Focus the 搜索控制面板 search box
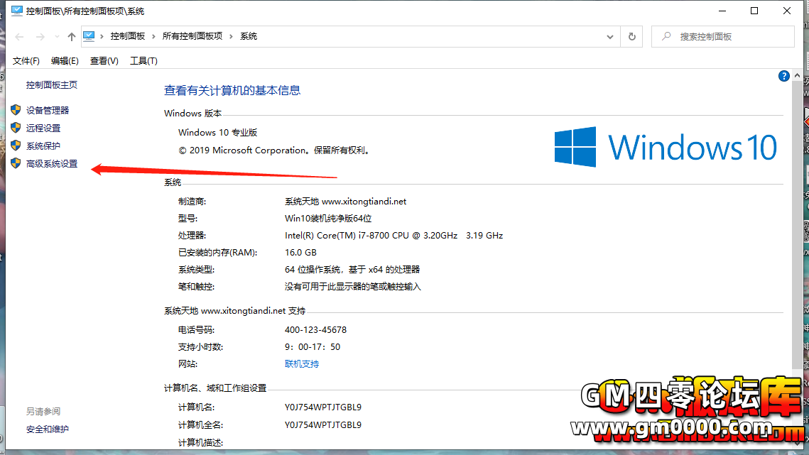 pyautogui.click(x=723, y=37)
